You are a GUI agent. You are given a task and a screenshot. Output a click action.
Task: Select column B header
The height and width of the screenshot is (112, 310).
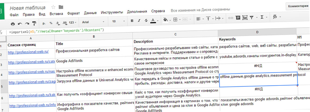(x=94, y=36)
